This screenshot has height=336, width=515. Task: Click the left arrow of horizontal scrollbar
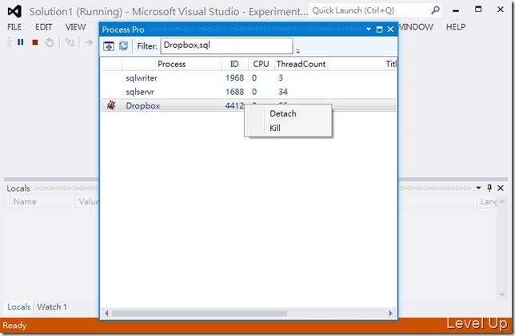click(106, 313)
